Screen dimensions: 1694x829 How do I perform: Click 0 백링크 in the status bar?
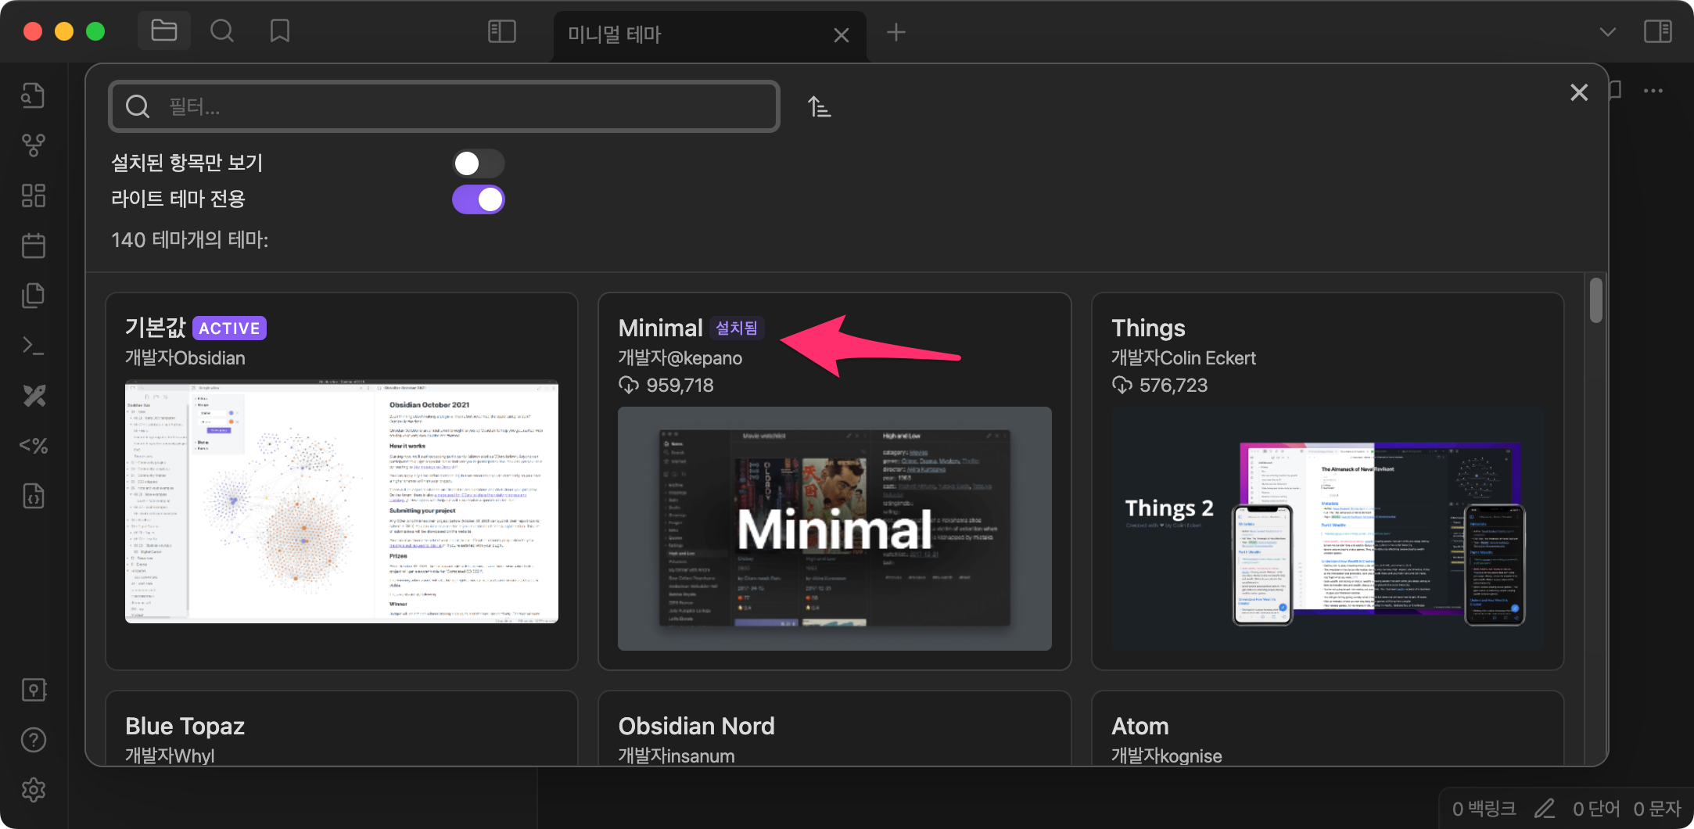1484,809
